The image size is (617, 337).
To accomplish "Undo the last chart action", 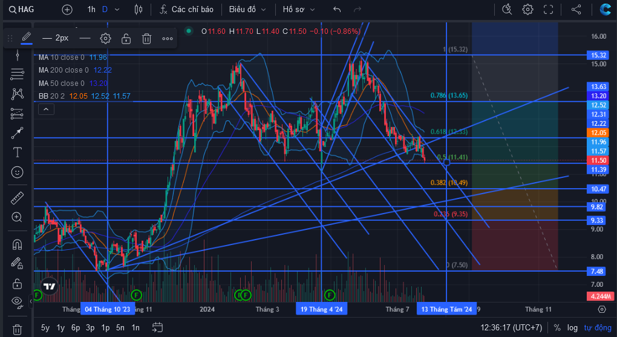I will [x=337, y=10].
